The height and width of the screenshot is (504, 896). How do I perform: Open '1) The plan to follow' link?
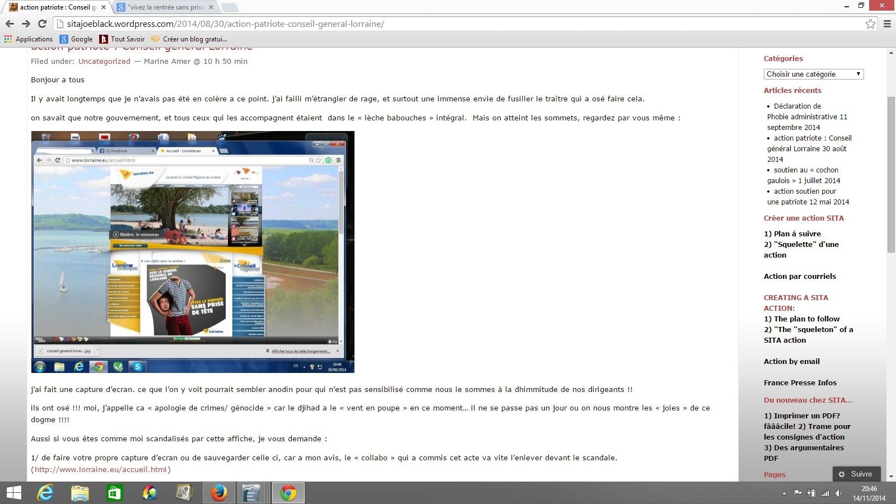(802, 319)
